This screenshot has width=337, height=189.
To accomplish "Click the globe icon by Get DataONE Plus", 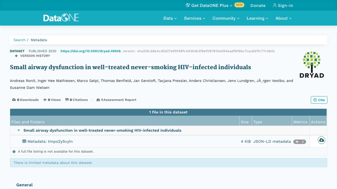I will click(188, 5).
